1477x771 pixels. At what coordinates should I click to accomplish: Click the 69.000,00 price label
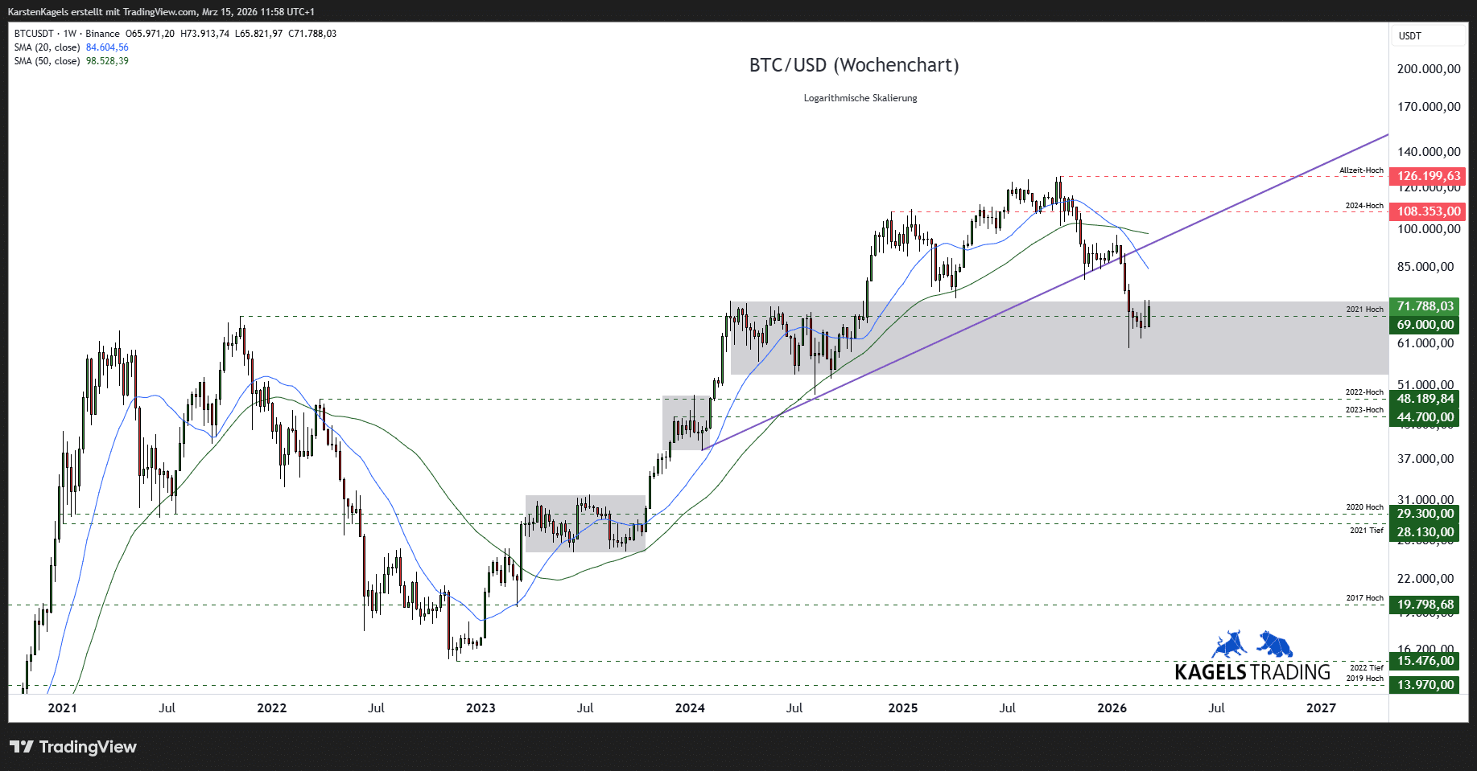(x=1425, y=325)
